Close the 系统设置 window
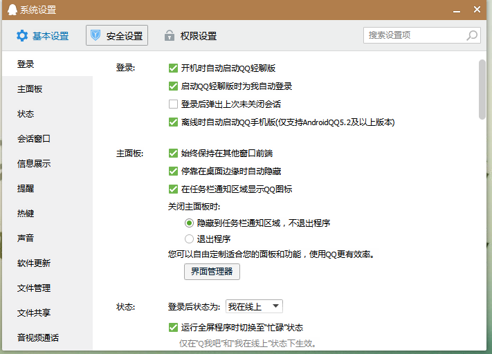The width and height of the screenshot is (492, 354). click(x=477, y=10)
